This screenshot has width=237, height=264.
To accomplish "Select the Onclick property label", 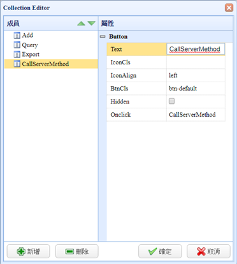I will point(120,115).
